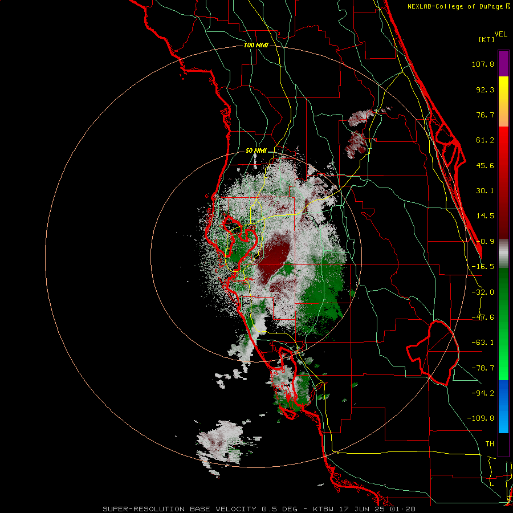Click the -109.8 legend value
The width and height of the screenshot is (513, 513).
pos(481,418)
